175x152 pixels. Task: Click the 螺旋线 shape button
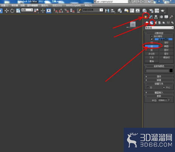click(x=166, y=57)
